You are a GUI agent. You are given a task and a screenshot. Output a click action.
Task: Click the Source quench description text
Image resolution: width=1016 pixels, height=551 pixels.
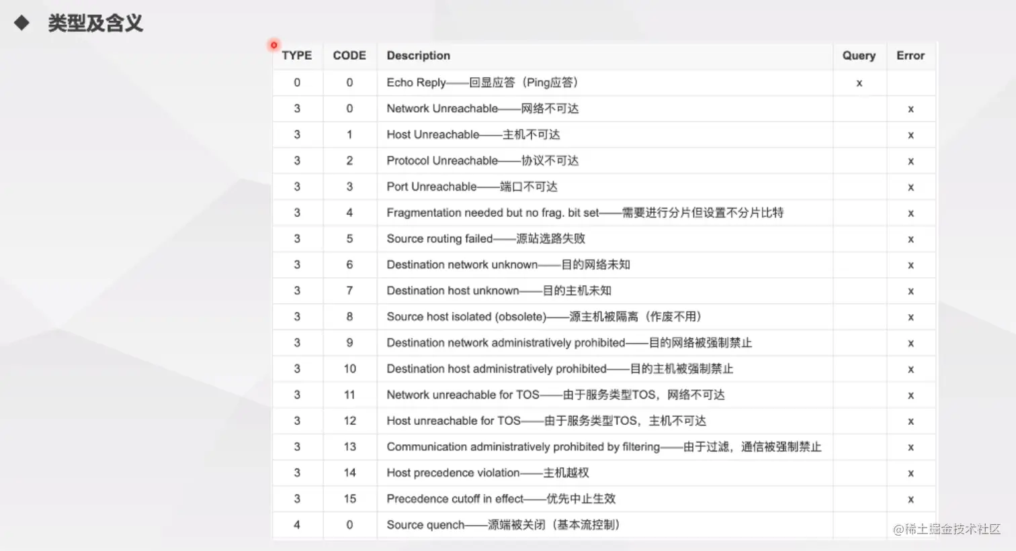pyautogui.click(x=503, y=525)
